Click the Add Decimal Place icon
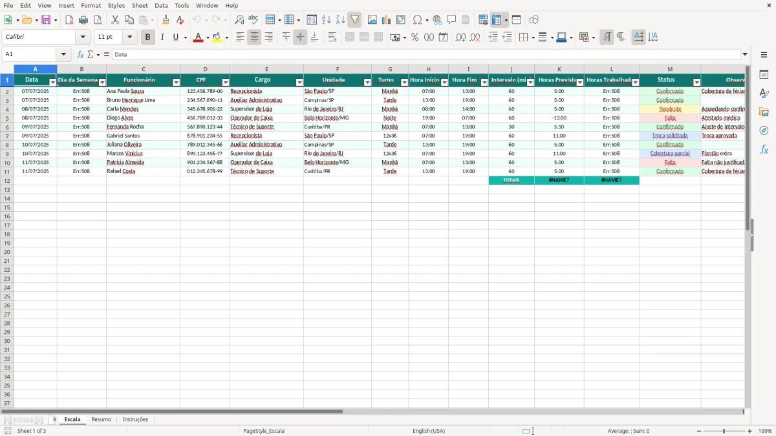 460,37
